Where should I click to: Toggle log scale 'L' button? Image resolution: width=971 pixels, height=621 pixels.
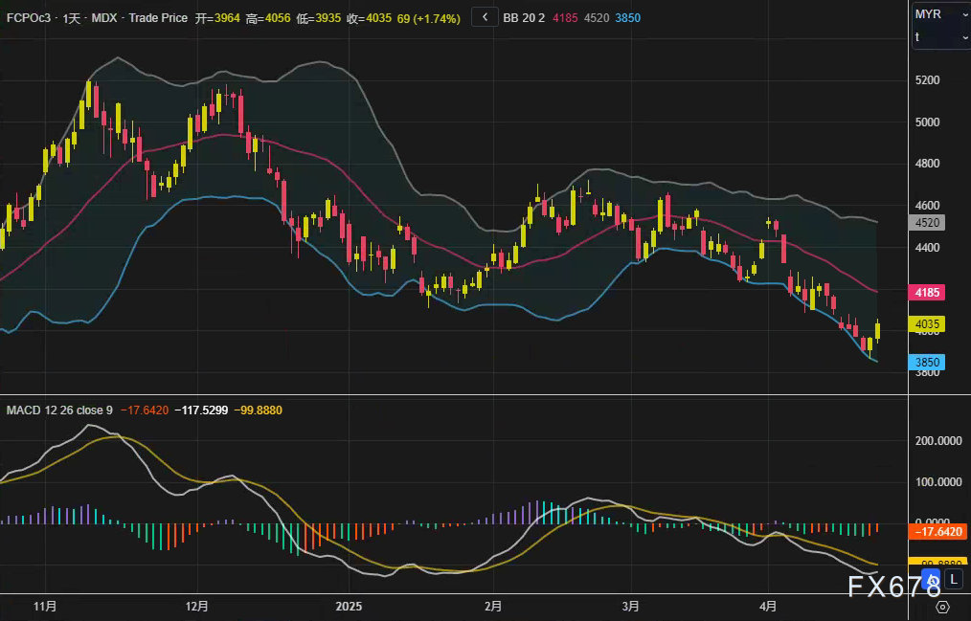tap(954, 578)
